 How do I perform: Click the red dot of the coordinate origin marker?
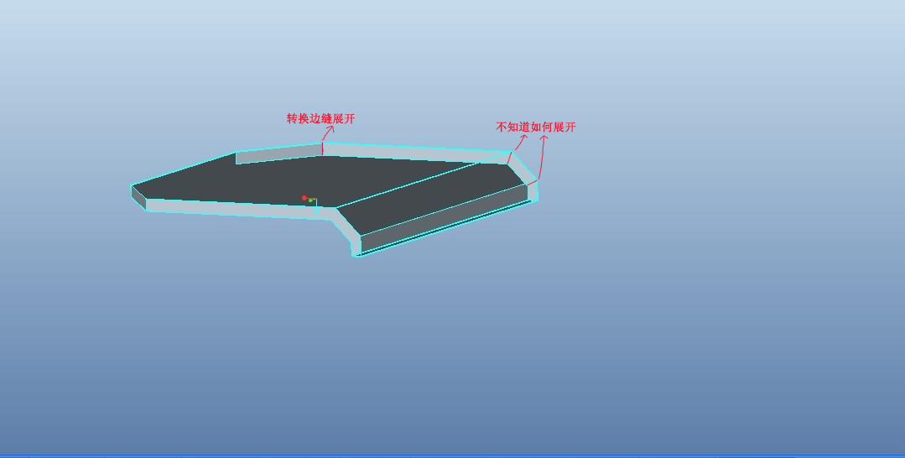point(304,198)
